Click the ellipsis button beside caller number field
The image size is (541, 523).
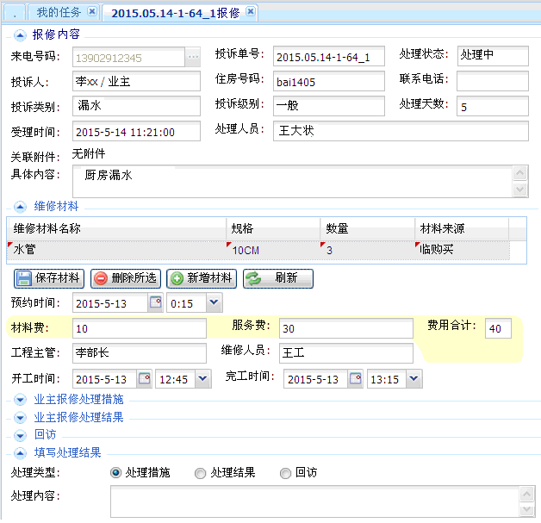[x=193, y=57]
